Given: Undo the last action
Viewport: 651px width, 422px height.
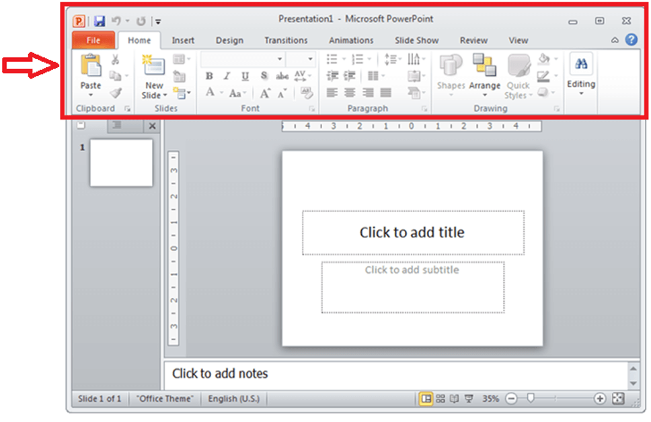Looking at the screenshot, I should point(116,21).
